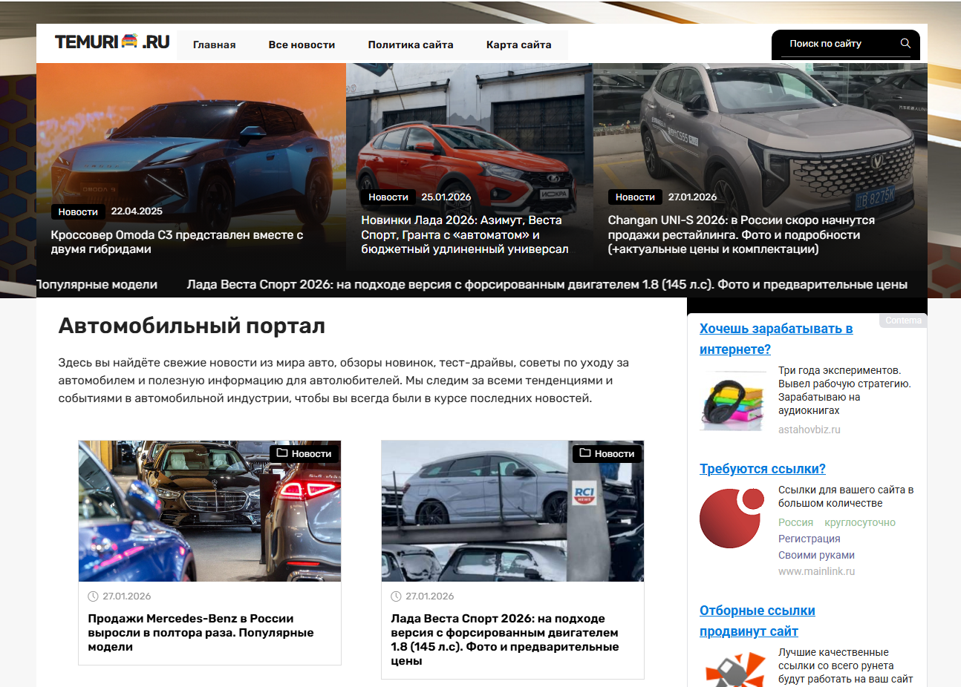Click the Россия link in the ad

tap(795, 522)
